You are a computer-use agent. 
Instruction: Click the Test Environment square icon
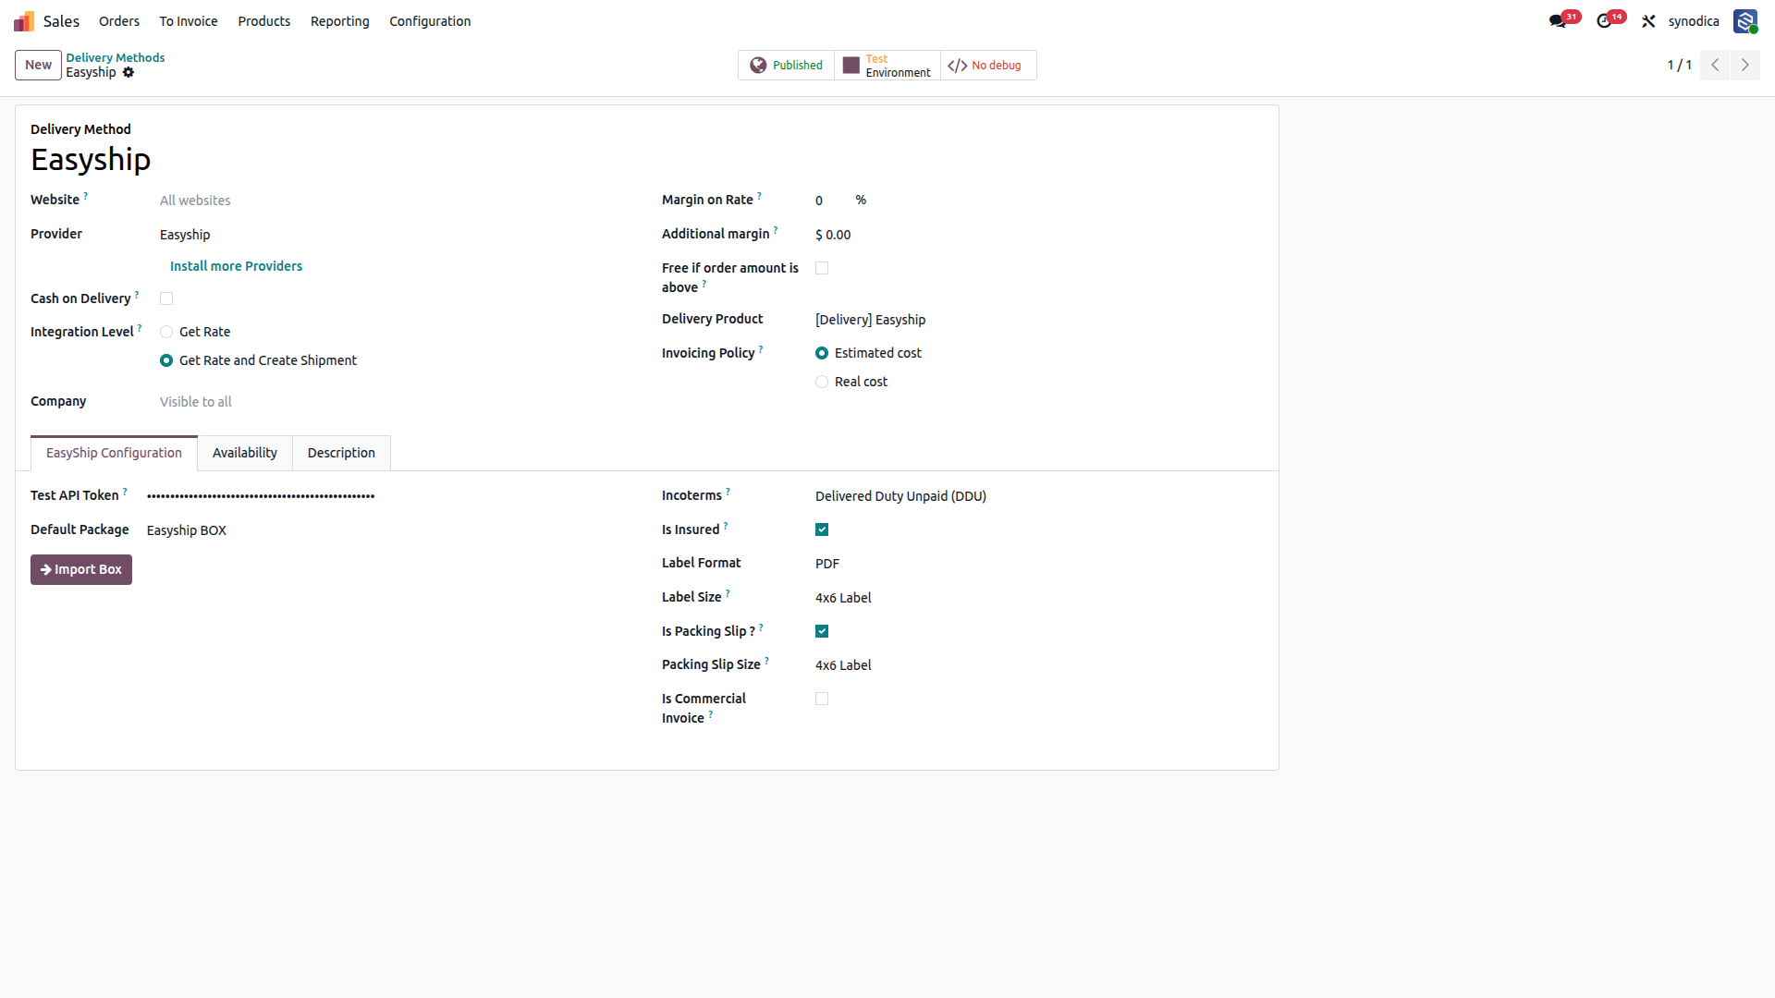coord(851,66)
